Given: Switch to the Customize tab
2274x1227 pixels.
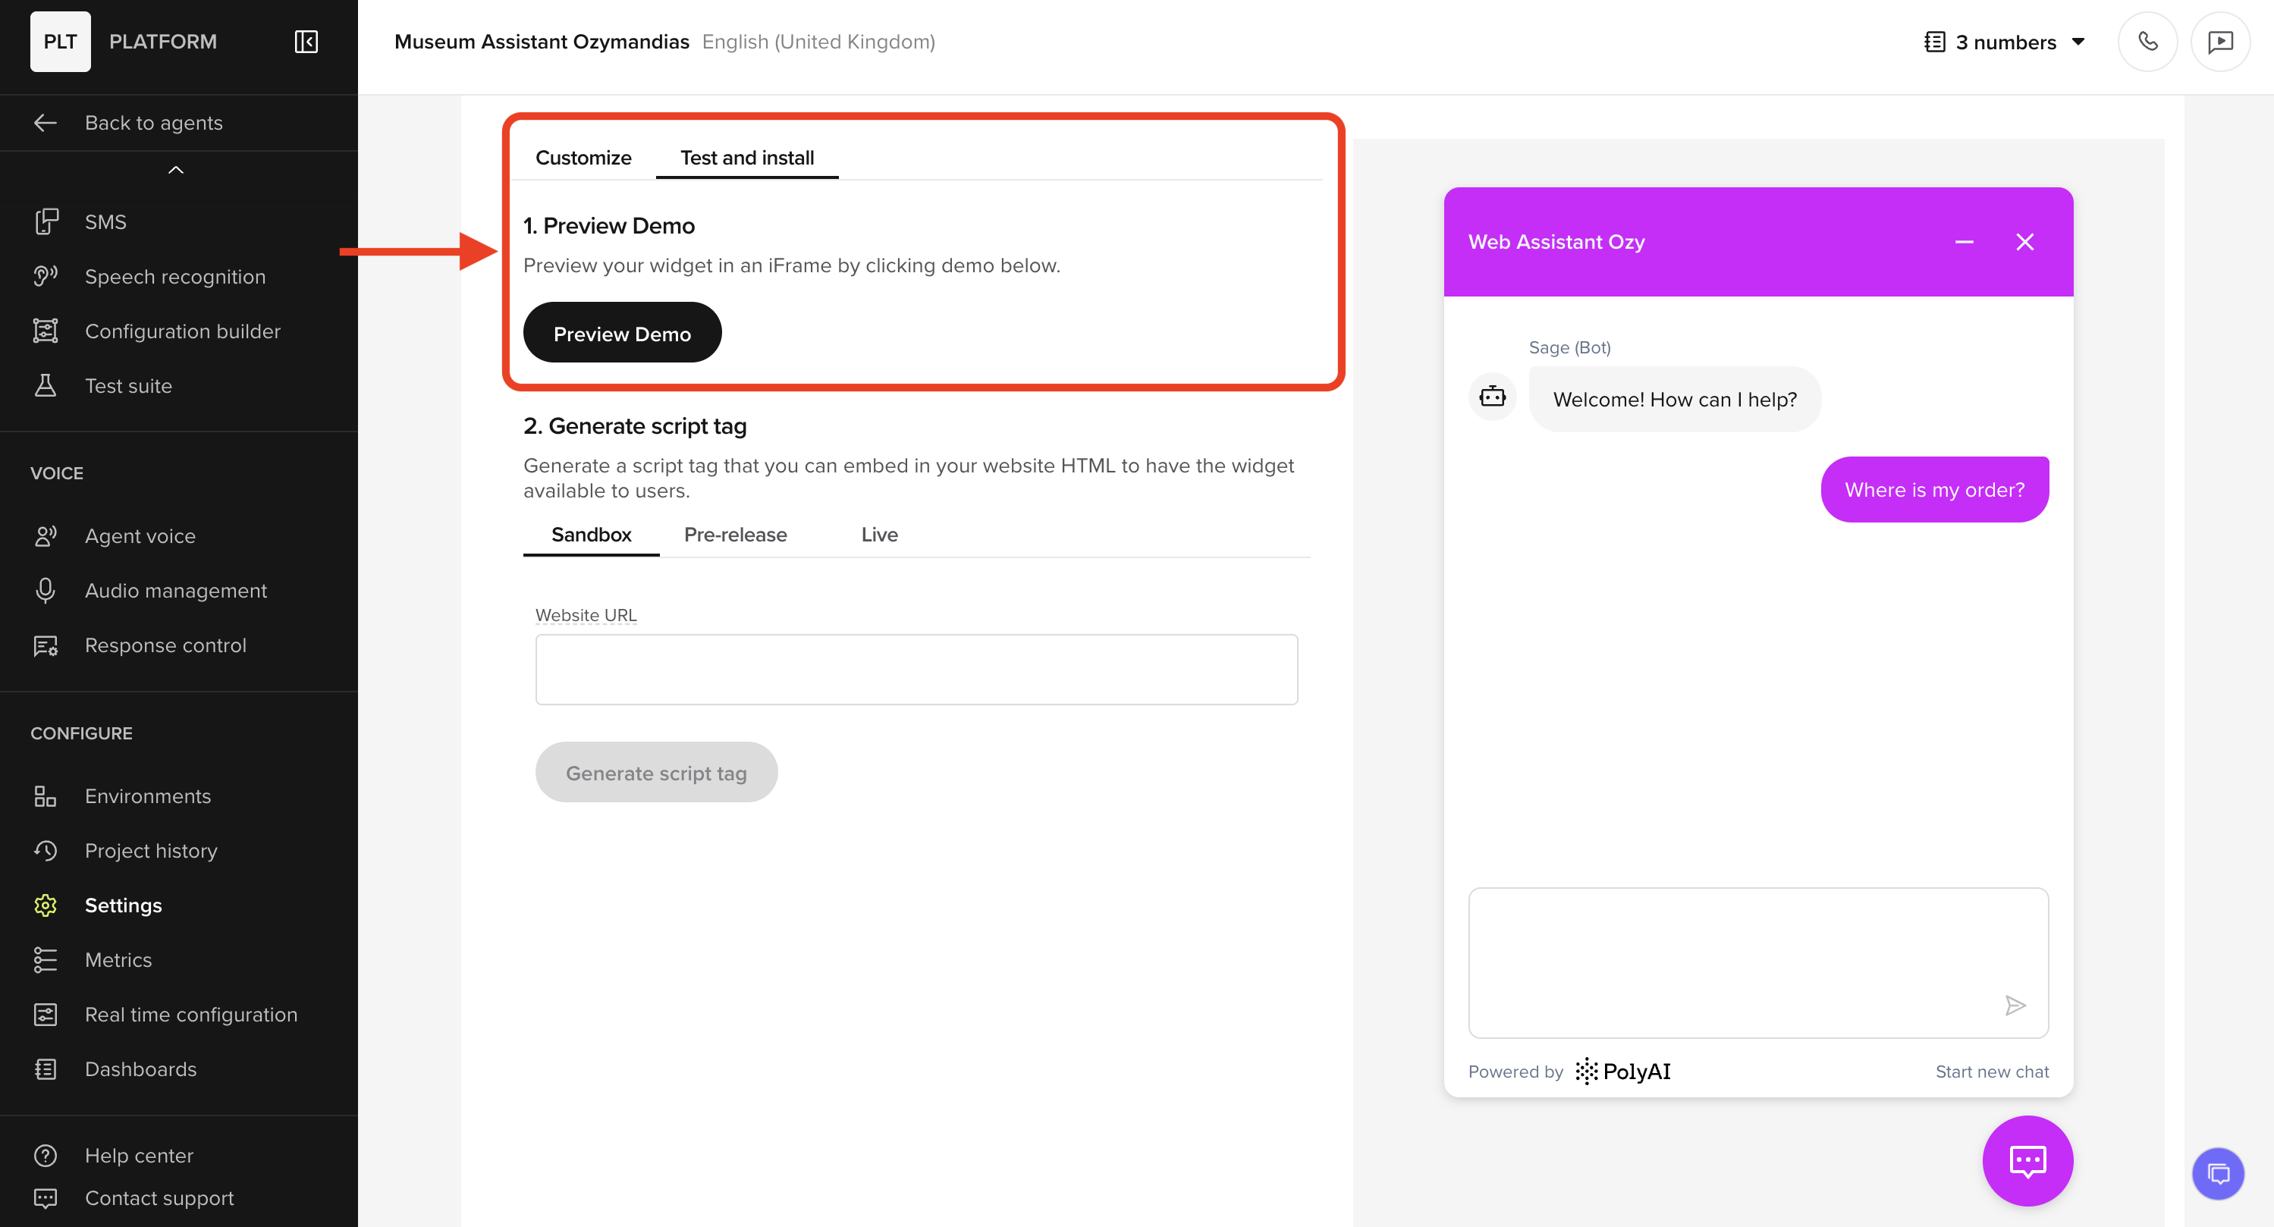Looking at the screenshot, I should pyautogui.click(x=583, y=157).
